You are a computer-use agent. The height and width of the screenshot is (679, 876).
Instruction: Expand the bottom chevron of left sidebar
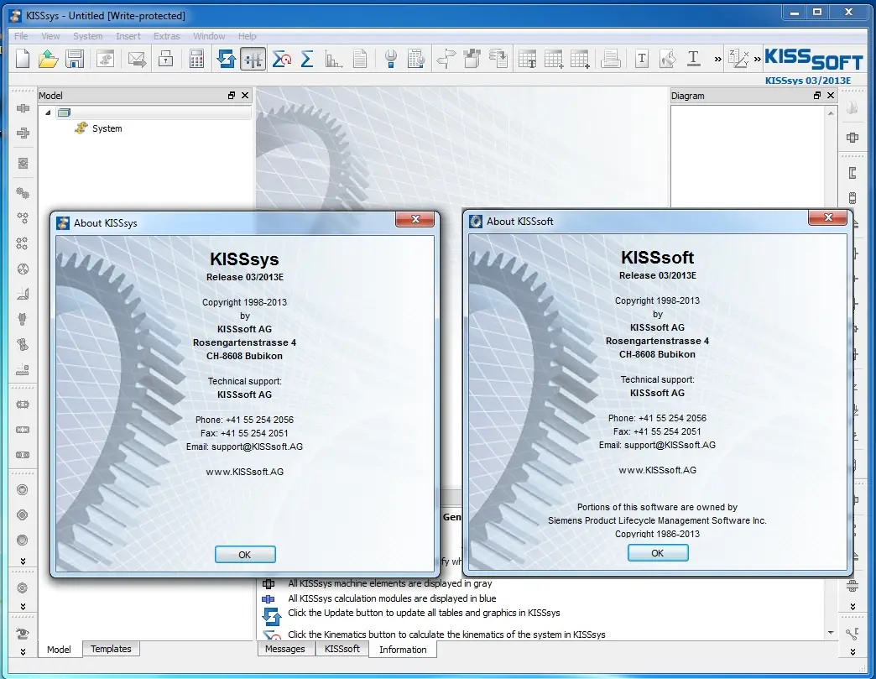23,651
